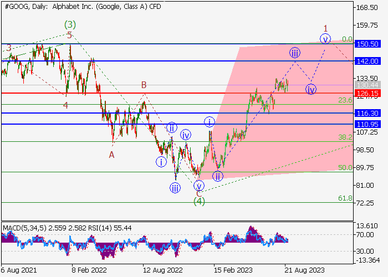
Task: Select circled v marker at the 150.50 target
Action: (x=325, y=39)
